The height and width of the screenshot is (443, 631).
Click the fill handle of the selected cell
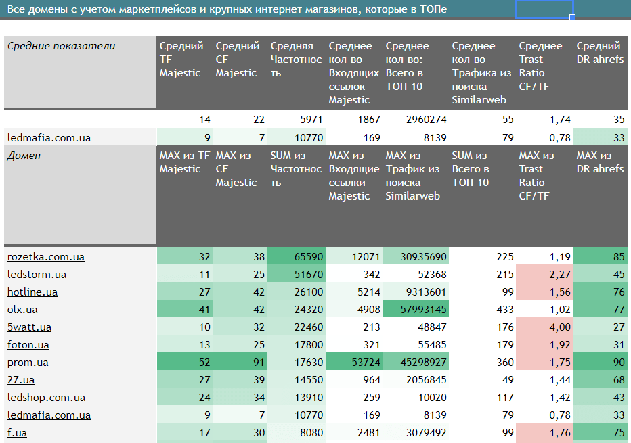pyautogui.click(x=573, y=18)
